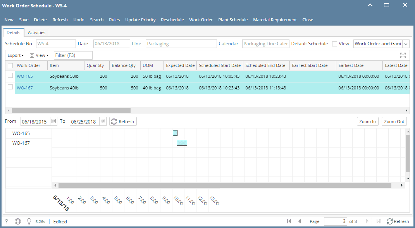
Task: Click Save in the toolbar
Action: point(24,20)
